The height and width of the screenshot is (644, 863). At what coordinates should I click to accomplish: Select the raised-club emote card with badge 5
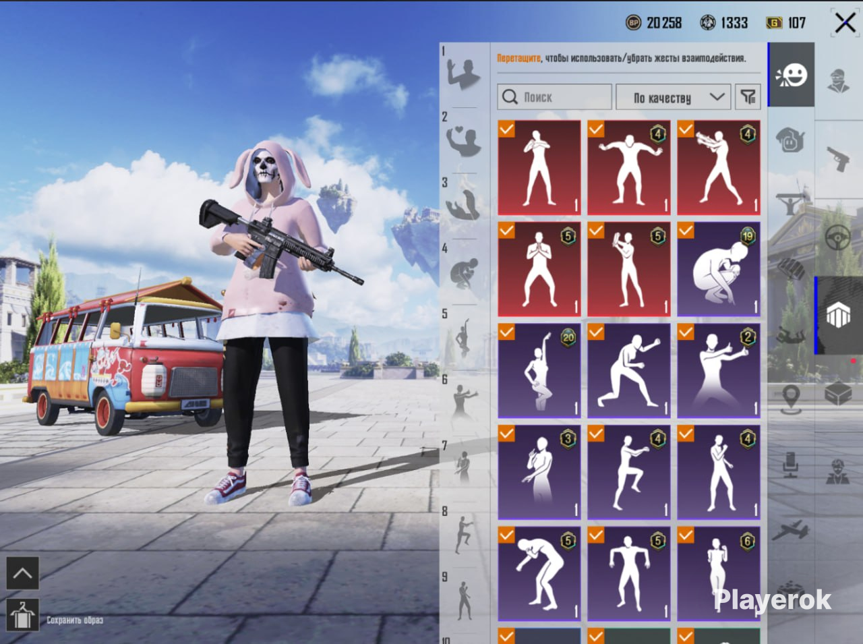point(629,270)
